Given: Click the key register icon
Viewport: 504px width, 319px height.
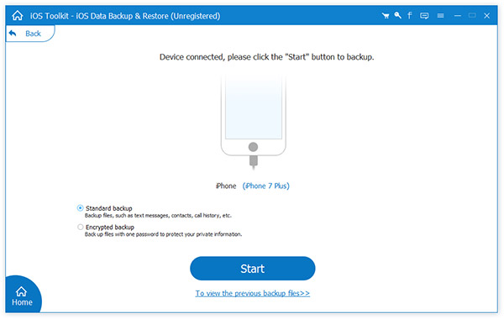Looking at the screenshot, I should pos(397,15).
